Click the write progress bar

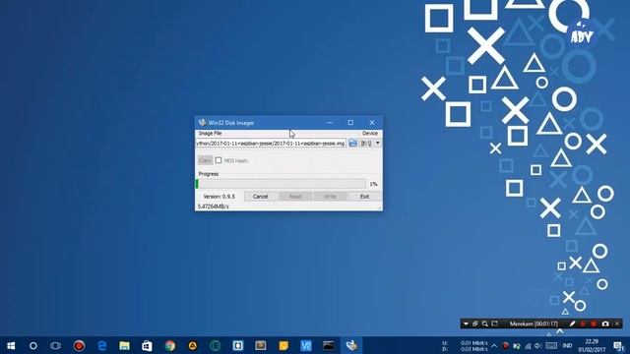pyautogui.click(x=281, y=184)
